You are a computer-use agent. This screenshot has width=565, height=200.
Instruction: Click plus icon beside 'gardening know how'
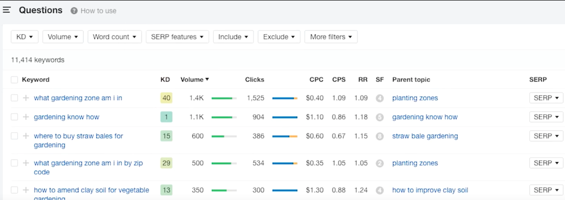(26, 117)
